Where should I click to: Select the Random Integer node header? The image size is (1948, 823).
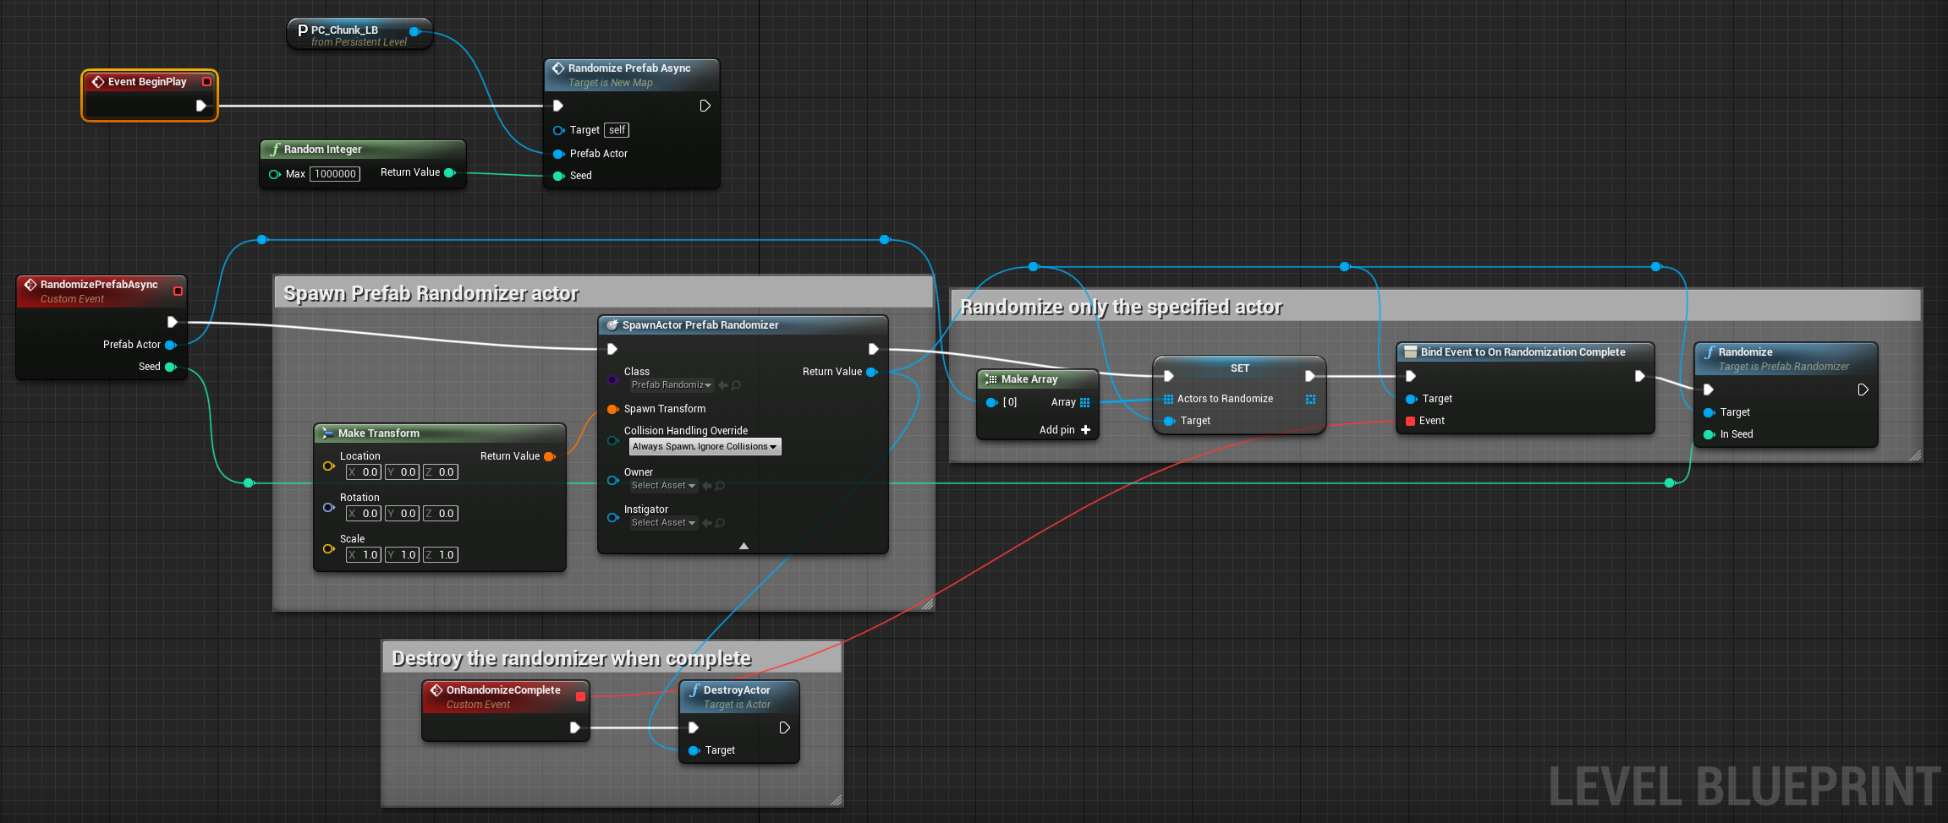coord(362,150)
